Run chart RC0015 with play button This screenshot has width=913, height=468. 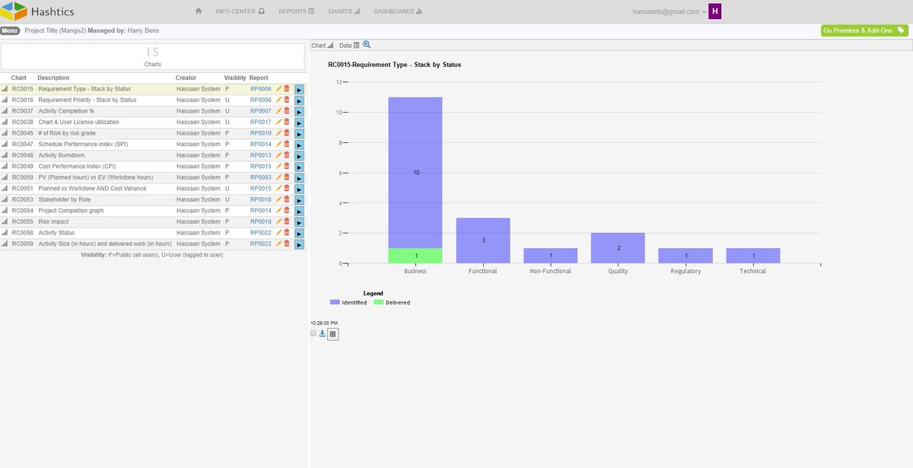(x=299, y=89)
